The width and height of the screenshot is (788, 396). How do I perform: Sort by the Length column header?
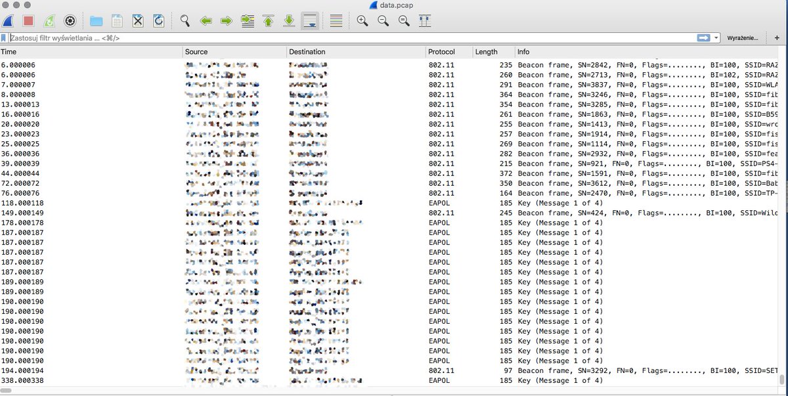tap(494, 52)
